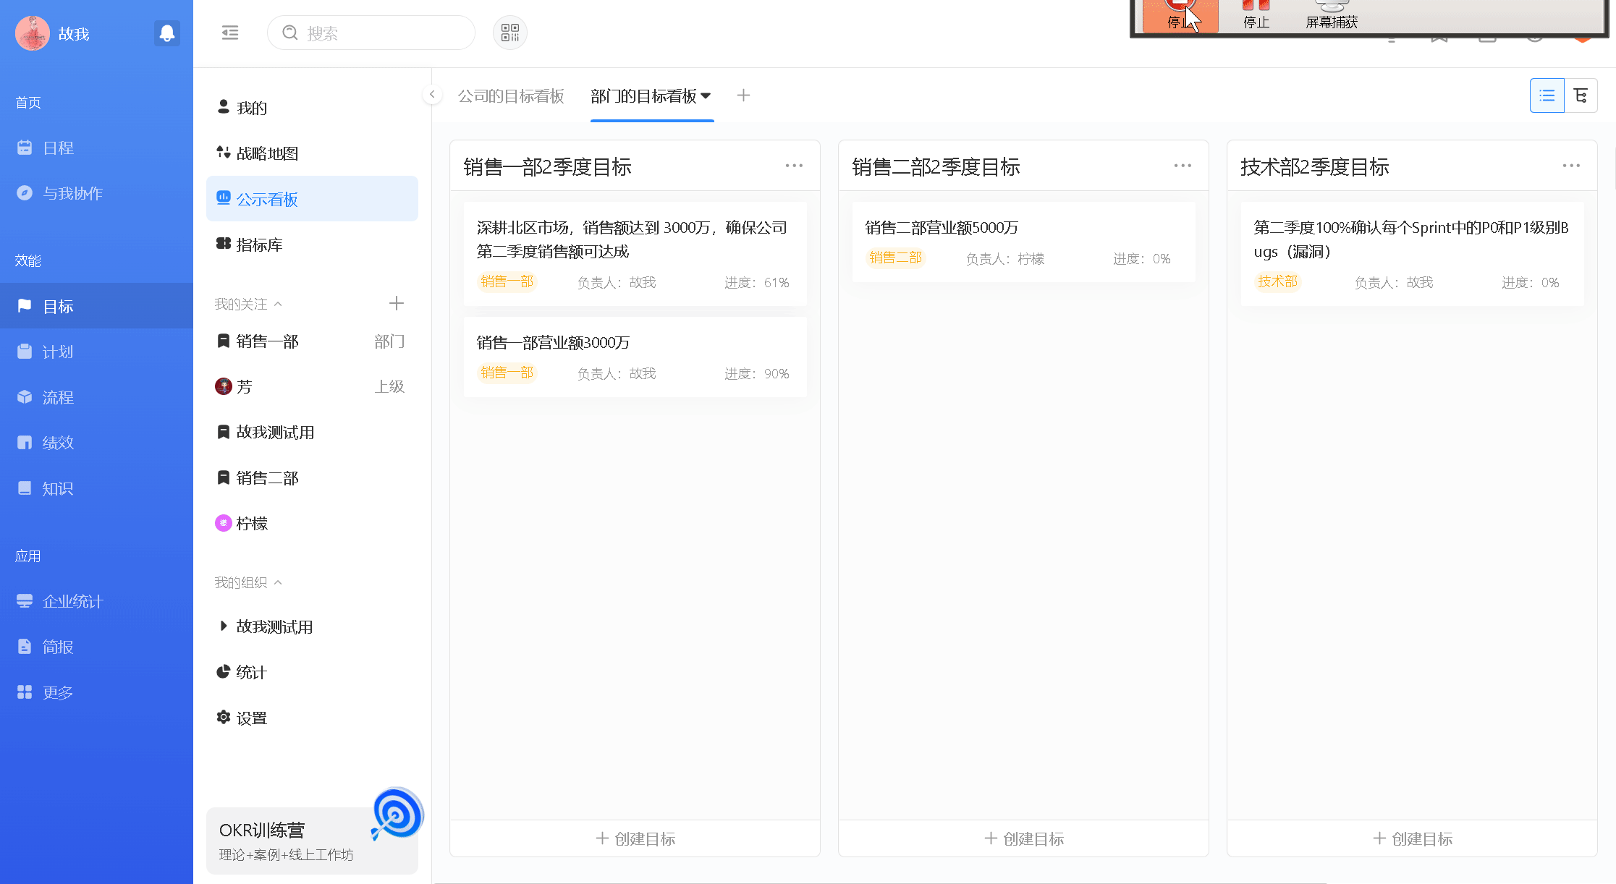Open the 指标库 indicator library
The height and width of the screenshot is (884, 1616).
tap(259, 245)
